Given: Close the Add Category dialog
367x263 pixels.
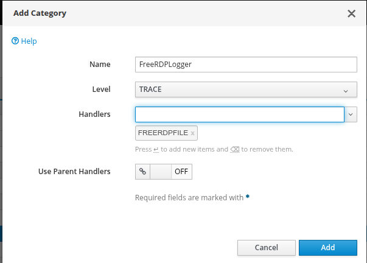Looking at the screenshot, I should [351, 13].
